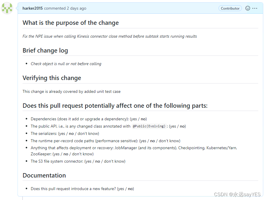Click the Contributor badge label
The image size is (265, 200).
click(x=230, y=8)
